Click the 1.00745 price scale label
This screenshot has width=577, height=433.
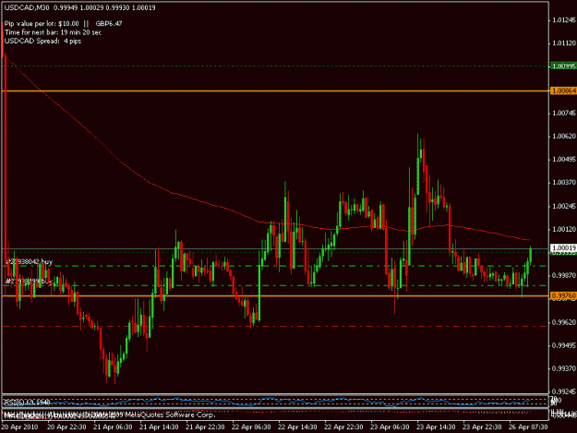click(x=564, y=114)
